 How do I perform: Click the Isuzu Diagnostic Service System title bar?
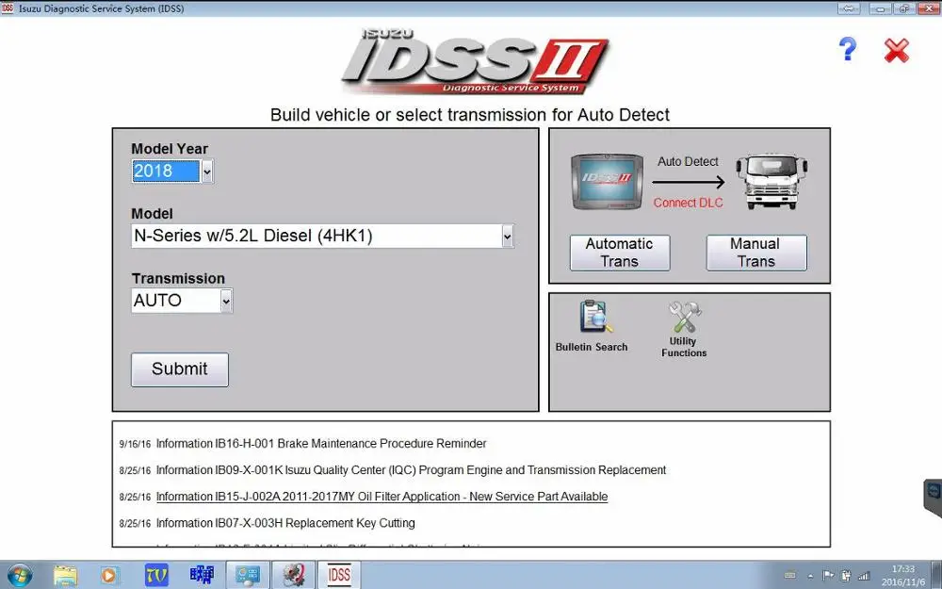(x=122, y=8)
